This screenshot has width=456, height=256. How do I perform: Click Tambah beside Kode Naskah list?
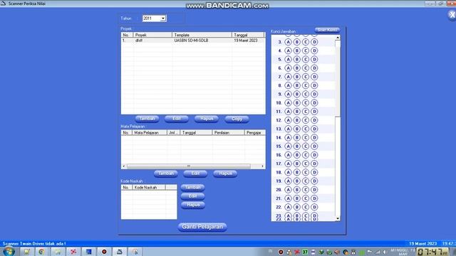[x=193, y=188]
